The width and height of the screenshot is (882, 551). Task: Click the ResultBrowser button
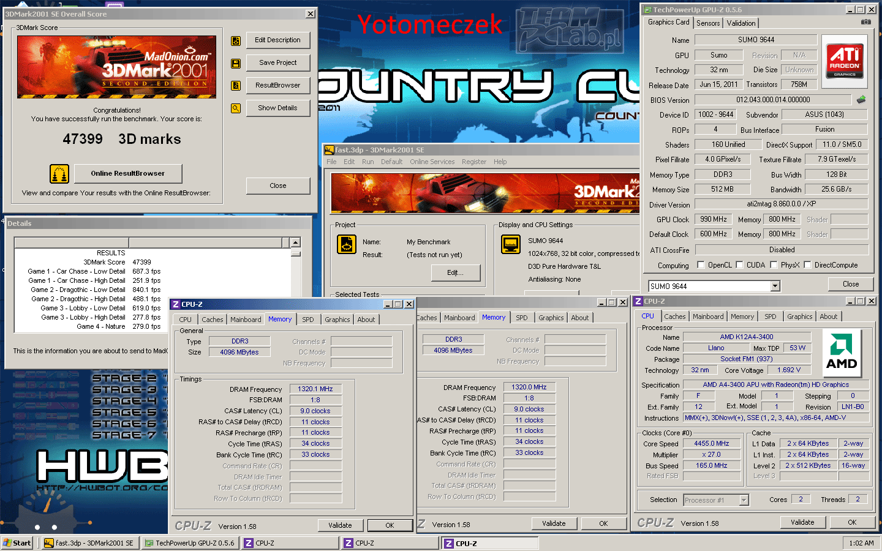(x=278, y=86)
